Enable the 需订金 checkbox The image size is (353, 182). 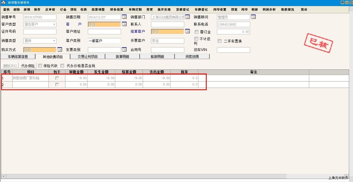(x=197, y=32)
